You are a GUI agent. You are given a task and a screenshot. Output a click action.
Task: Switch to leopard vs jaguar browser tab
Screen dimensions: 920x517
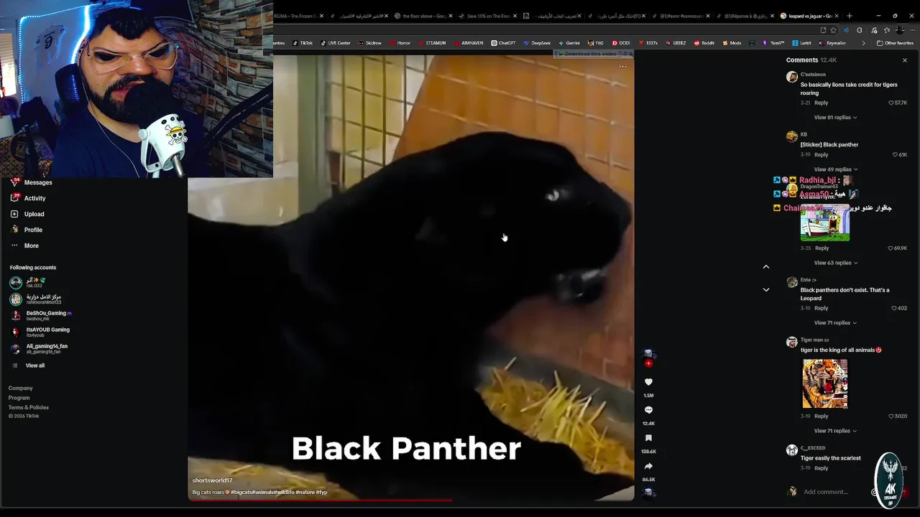tap(809, 16)
